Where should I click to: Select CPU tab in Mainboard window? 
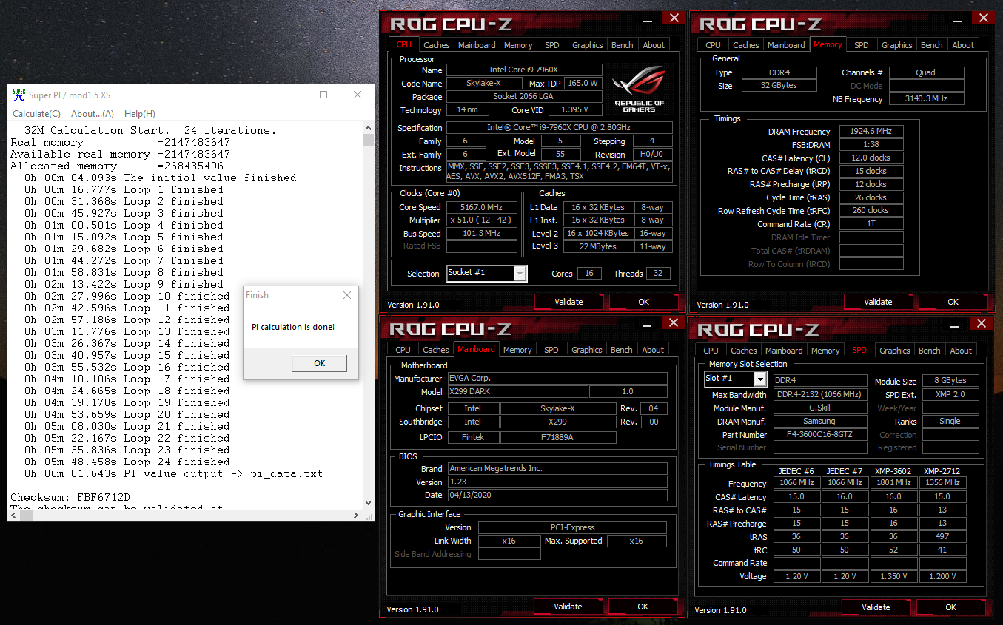[x=403, y=350]
